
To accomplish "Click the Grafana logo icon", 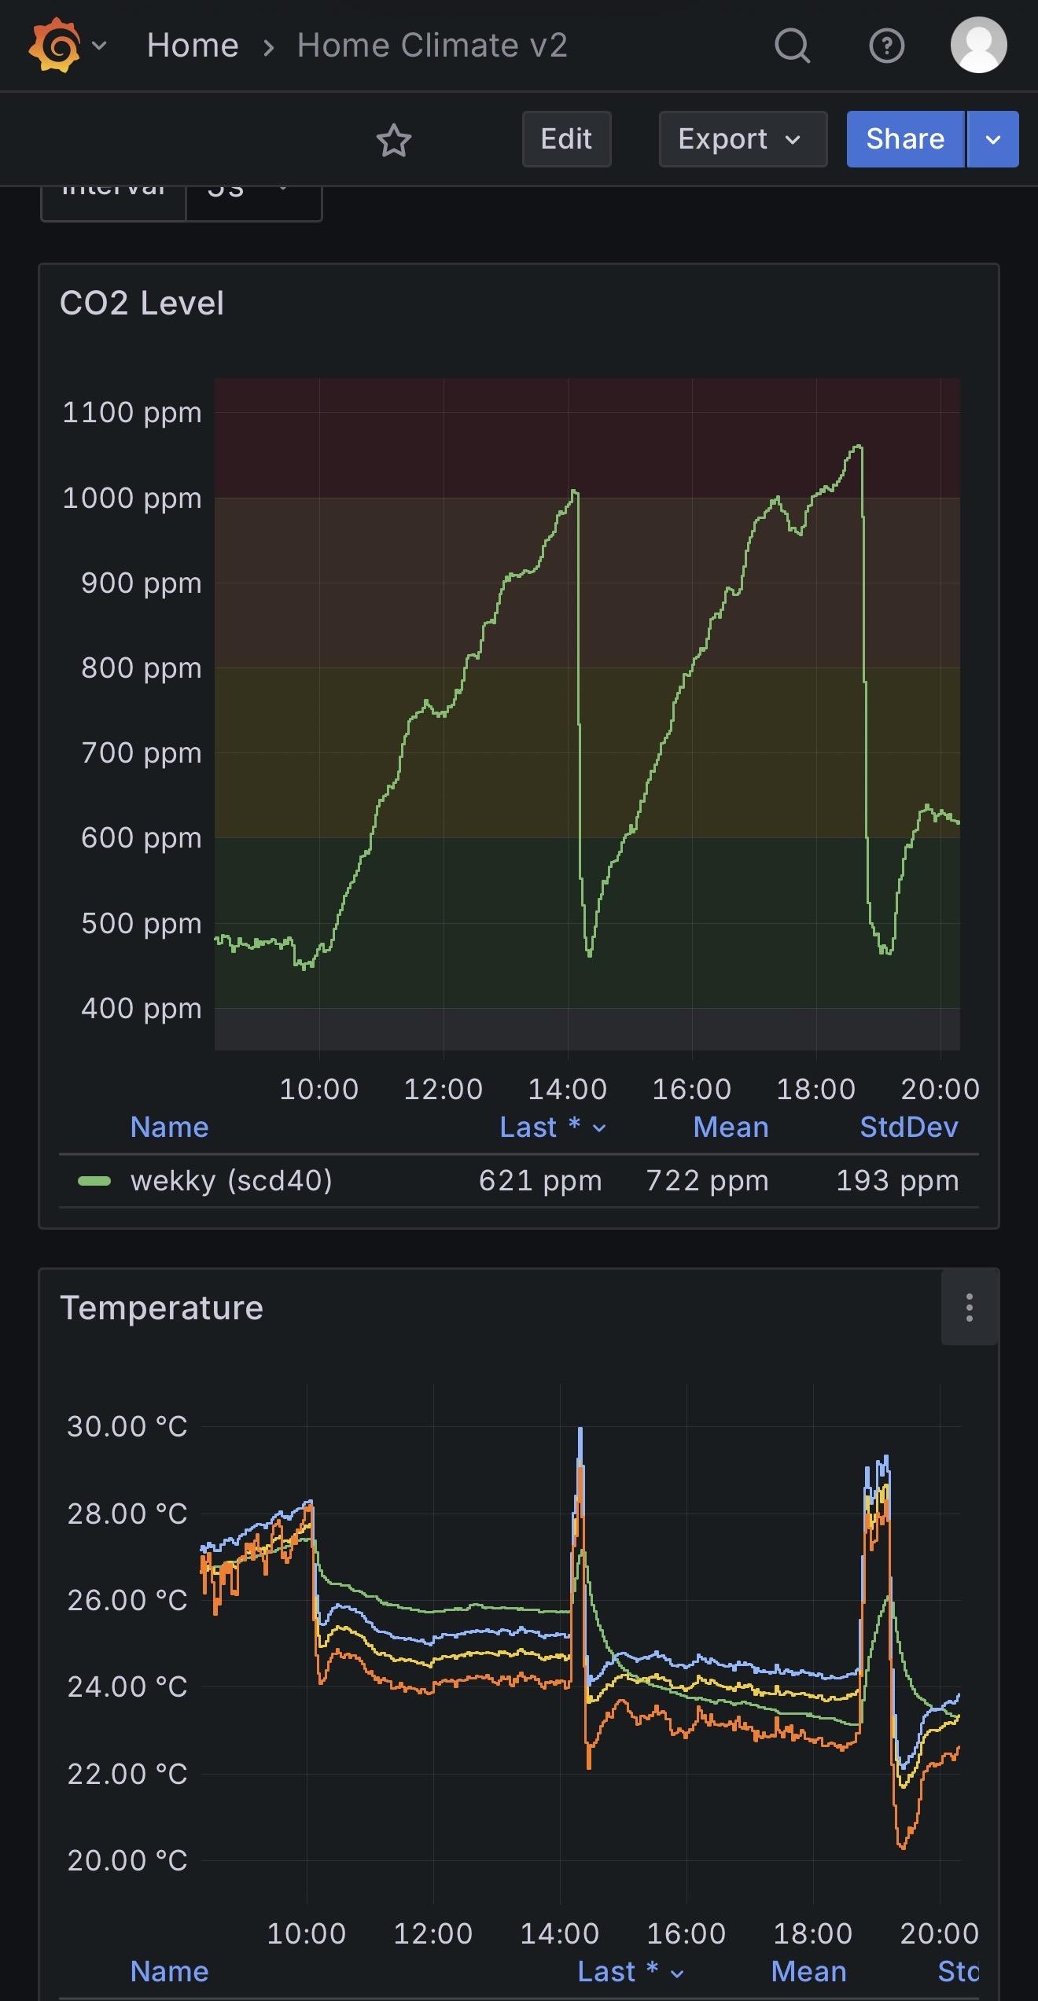I will coord(53,46).
